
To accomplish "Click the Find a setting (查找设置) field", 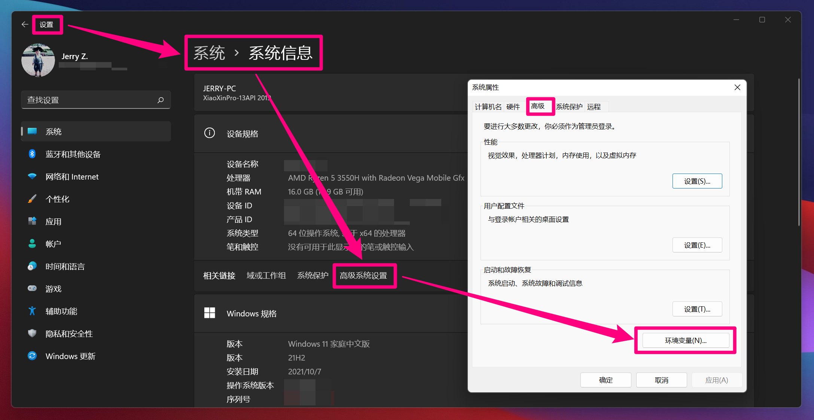I will point(90,100).
